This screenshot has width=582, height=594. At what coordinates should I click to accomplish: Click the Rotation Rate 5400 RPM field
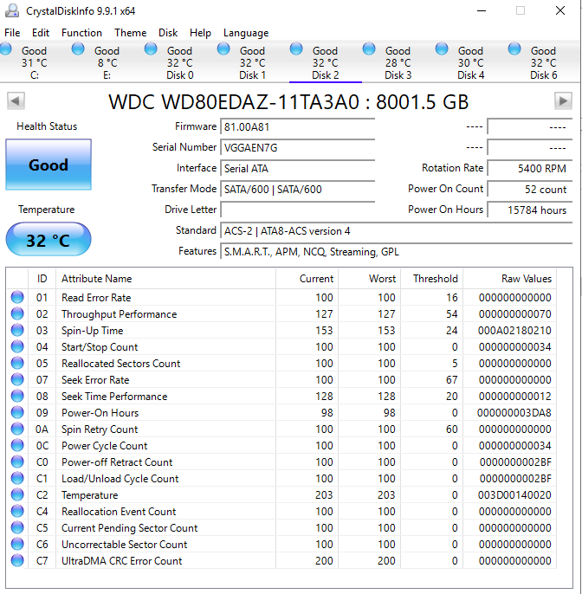tap(529, 168)
